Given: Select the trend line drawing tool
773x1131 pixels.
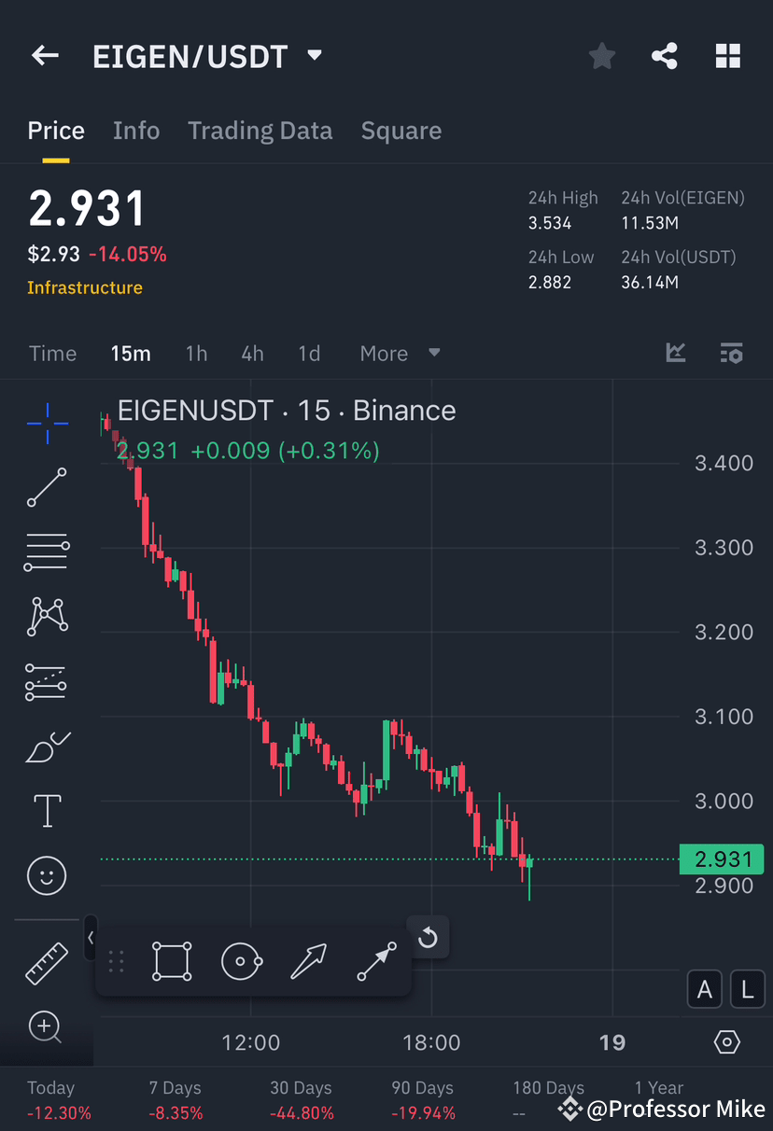Looking at the screenshot, I should 47,487.
